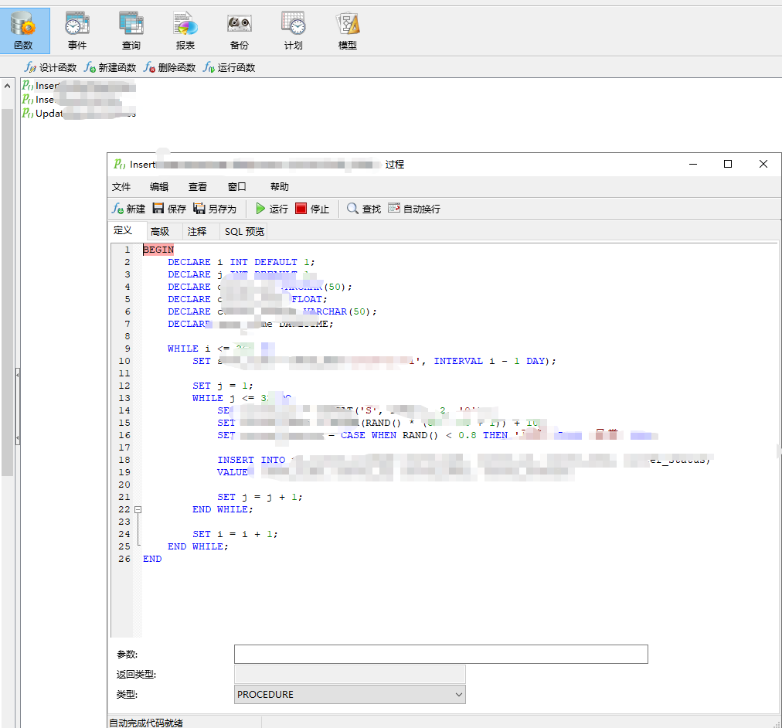Select the first Insert procedure in the list
The width and height of the screenshot is (782, 728).
click(78, 86)
